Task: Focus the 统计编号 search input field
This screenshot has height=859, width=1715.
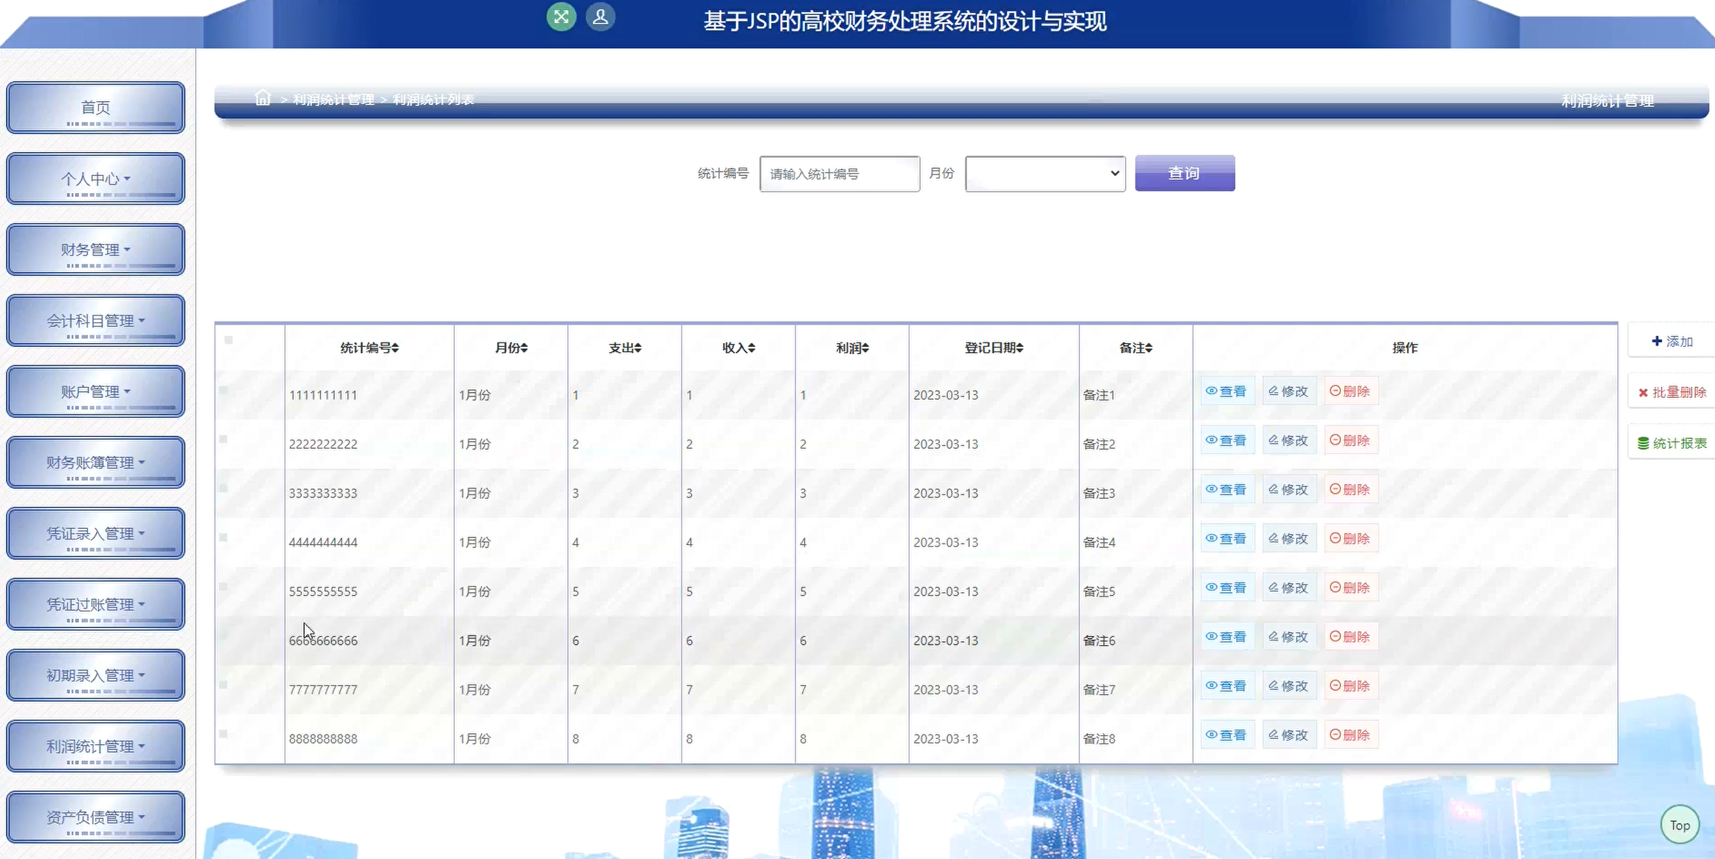Action: tap(839, 174)
